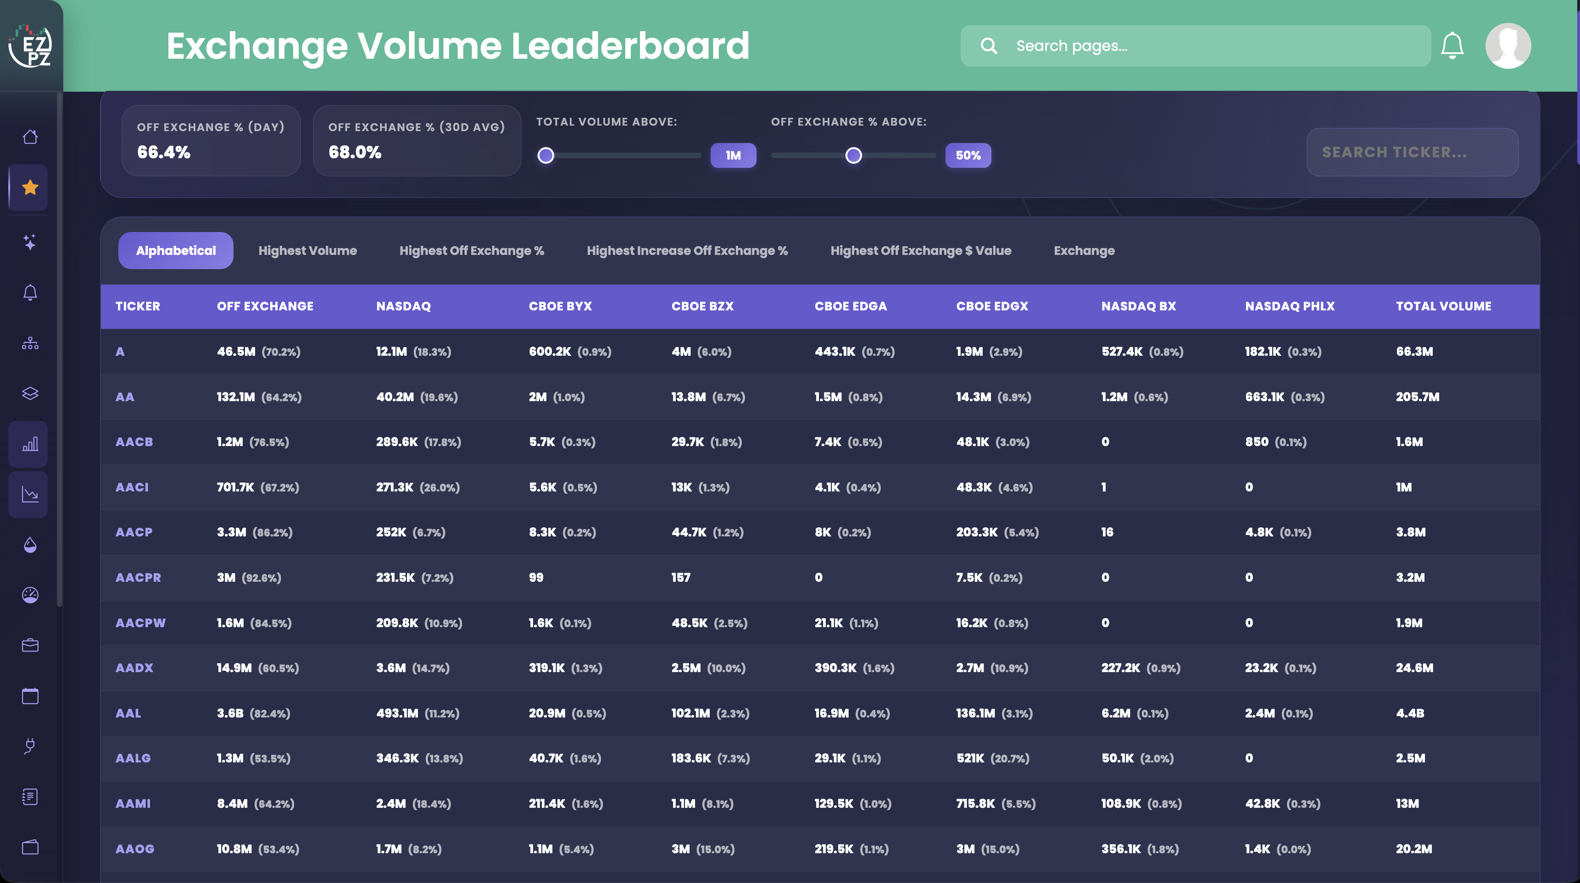1580x883 pixels.
Task: Switch to the Exchange tab
Action: pyautogui.click(x=1084, y=251)
